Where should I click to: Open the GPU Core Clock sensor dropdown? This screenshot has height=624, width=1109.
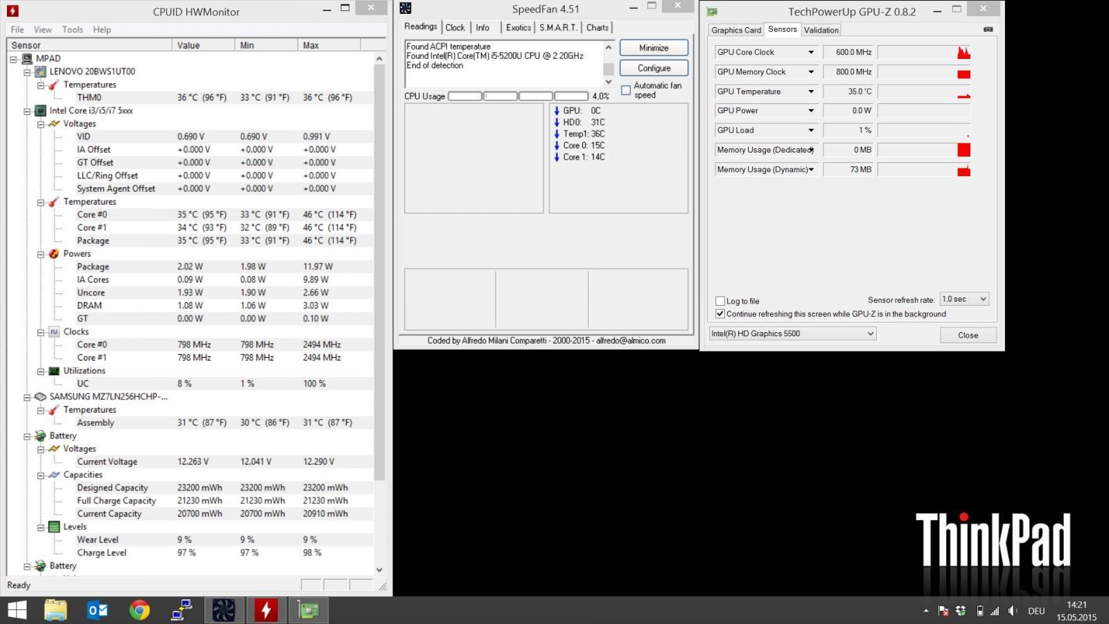click(x=811, y=52)
